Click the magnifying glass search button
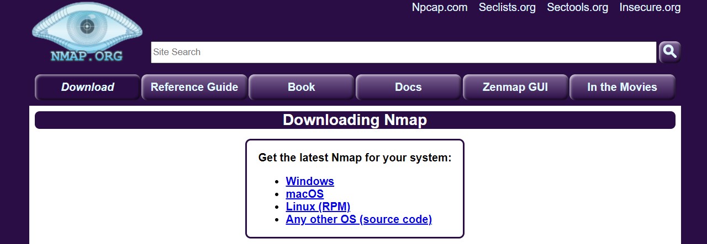The height and width of the screenshot is (244, 707). pos(669,52)
